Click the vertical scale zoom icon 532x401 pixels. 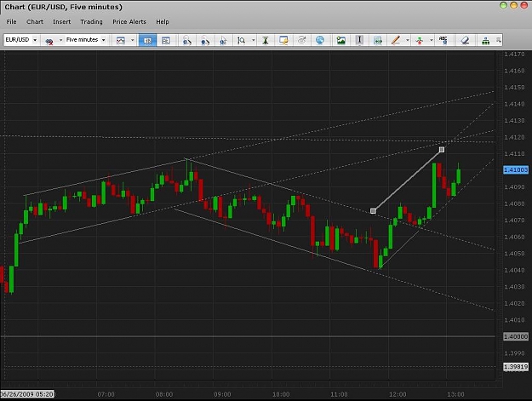(241, 40)
